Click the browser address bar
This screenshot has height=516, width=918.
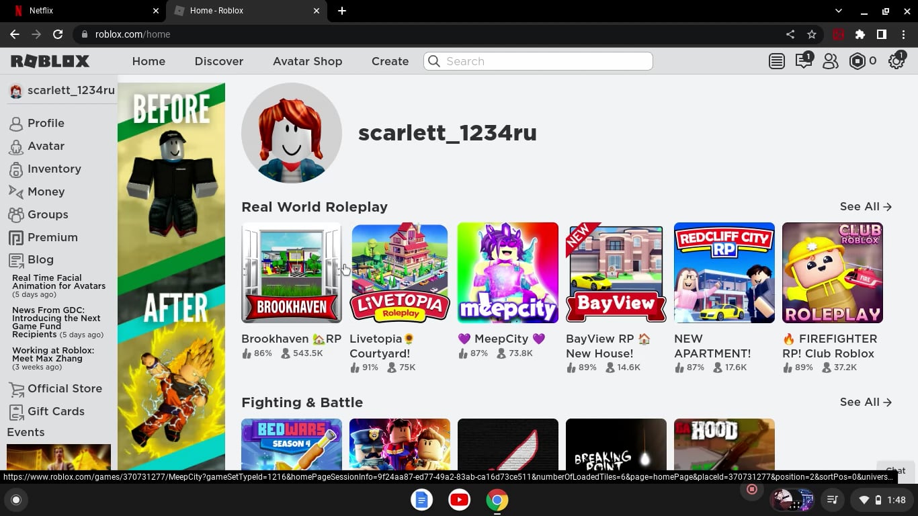tap(430, 34)
